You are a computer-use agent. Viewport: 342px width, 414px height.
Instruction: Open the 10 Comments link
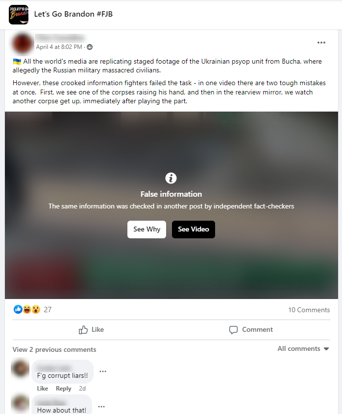309,310
